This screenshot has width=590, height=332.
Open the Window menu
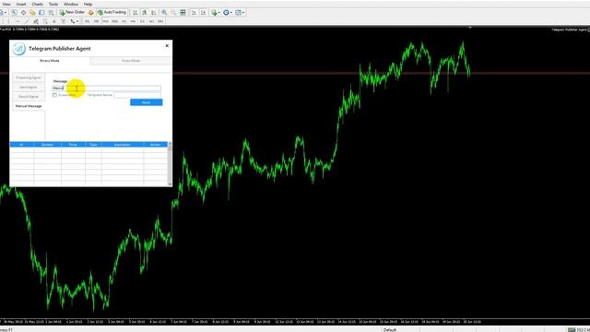[x=71, y=4]
